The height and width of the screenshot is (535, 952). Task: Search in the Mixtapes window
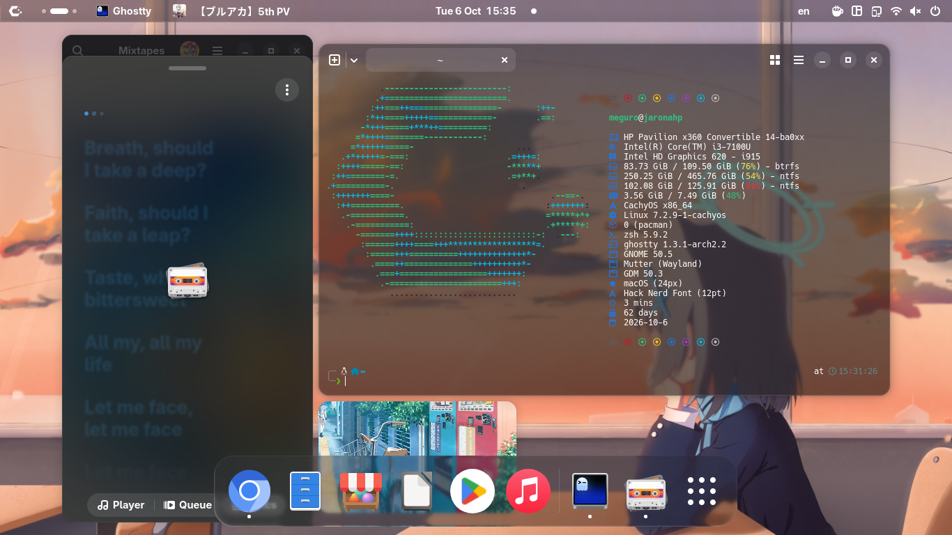click(x=78, y=51)
